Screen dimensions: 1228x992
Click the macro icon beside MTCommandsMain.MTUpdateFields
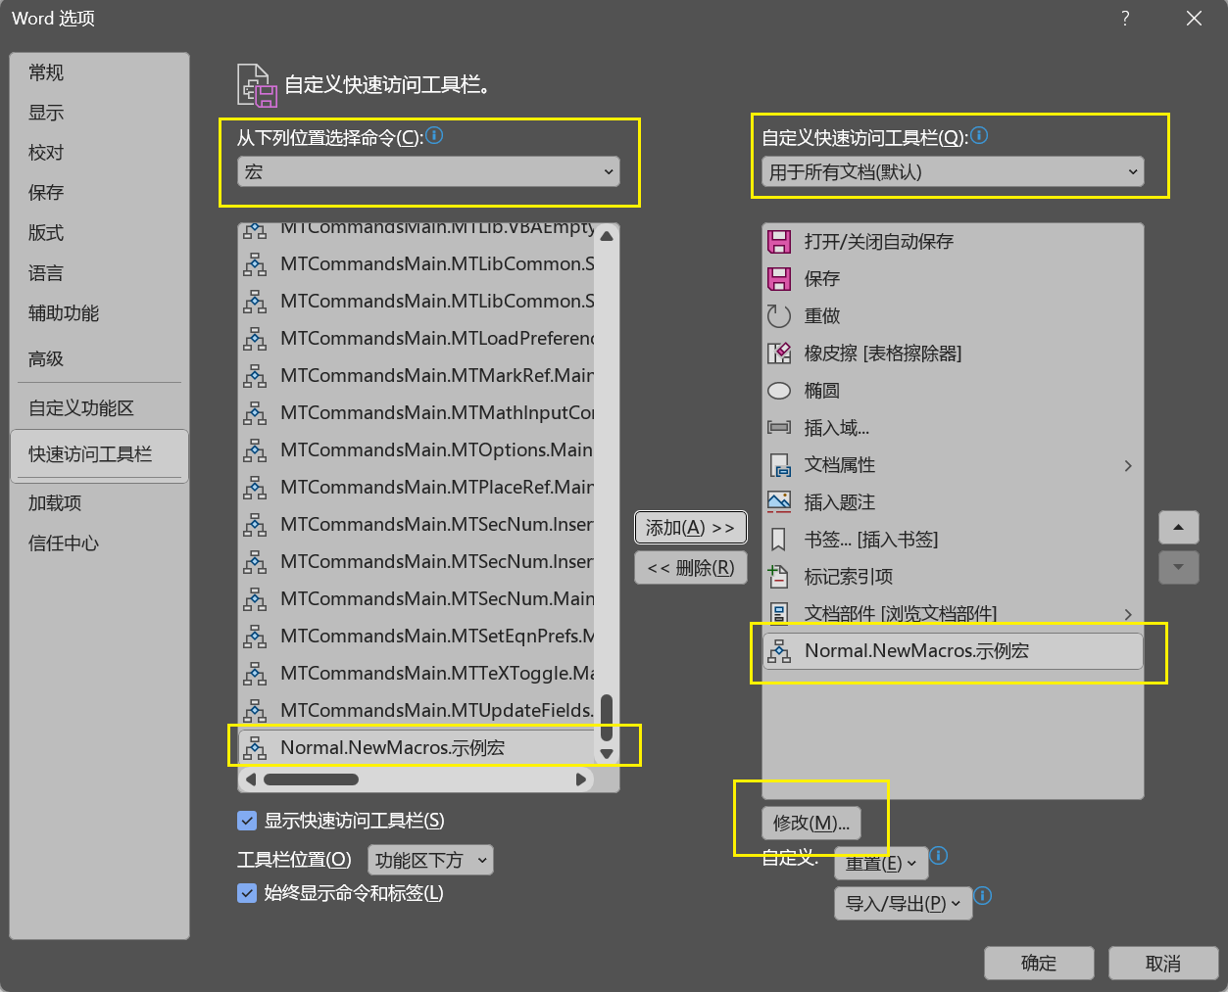coord(255,711)
